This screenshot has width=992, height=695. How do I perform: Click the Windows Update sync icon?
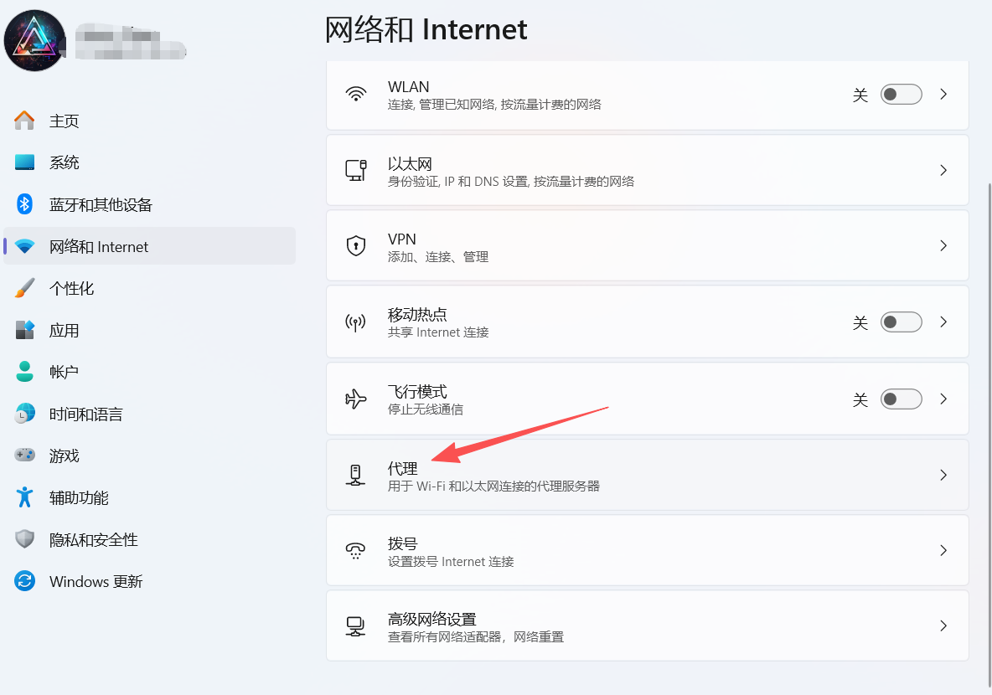coord(25,581)
